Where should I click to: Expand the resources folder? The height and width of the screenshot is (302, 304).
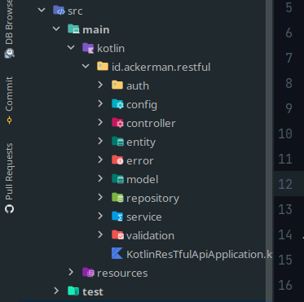(71, 272)
